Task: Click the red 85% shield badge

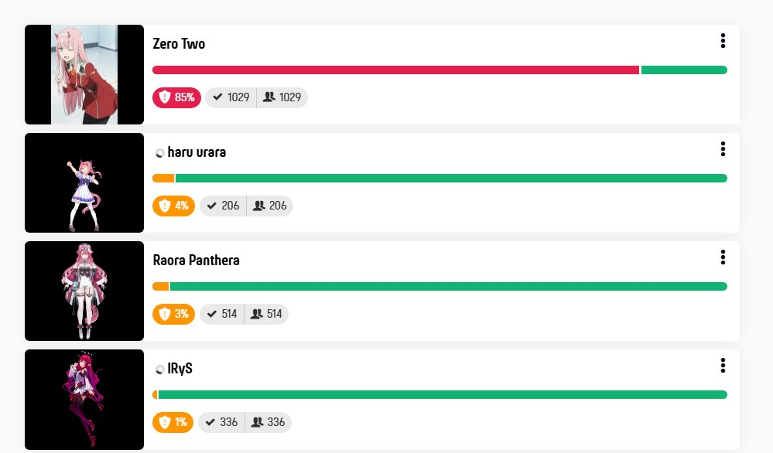Action: pyautogui.click(x=176, y=97)
